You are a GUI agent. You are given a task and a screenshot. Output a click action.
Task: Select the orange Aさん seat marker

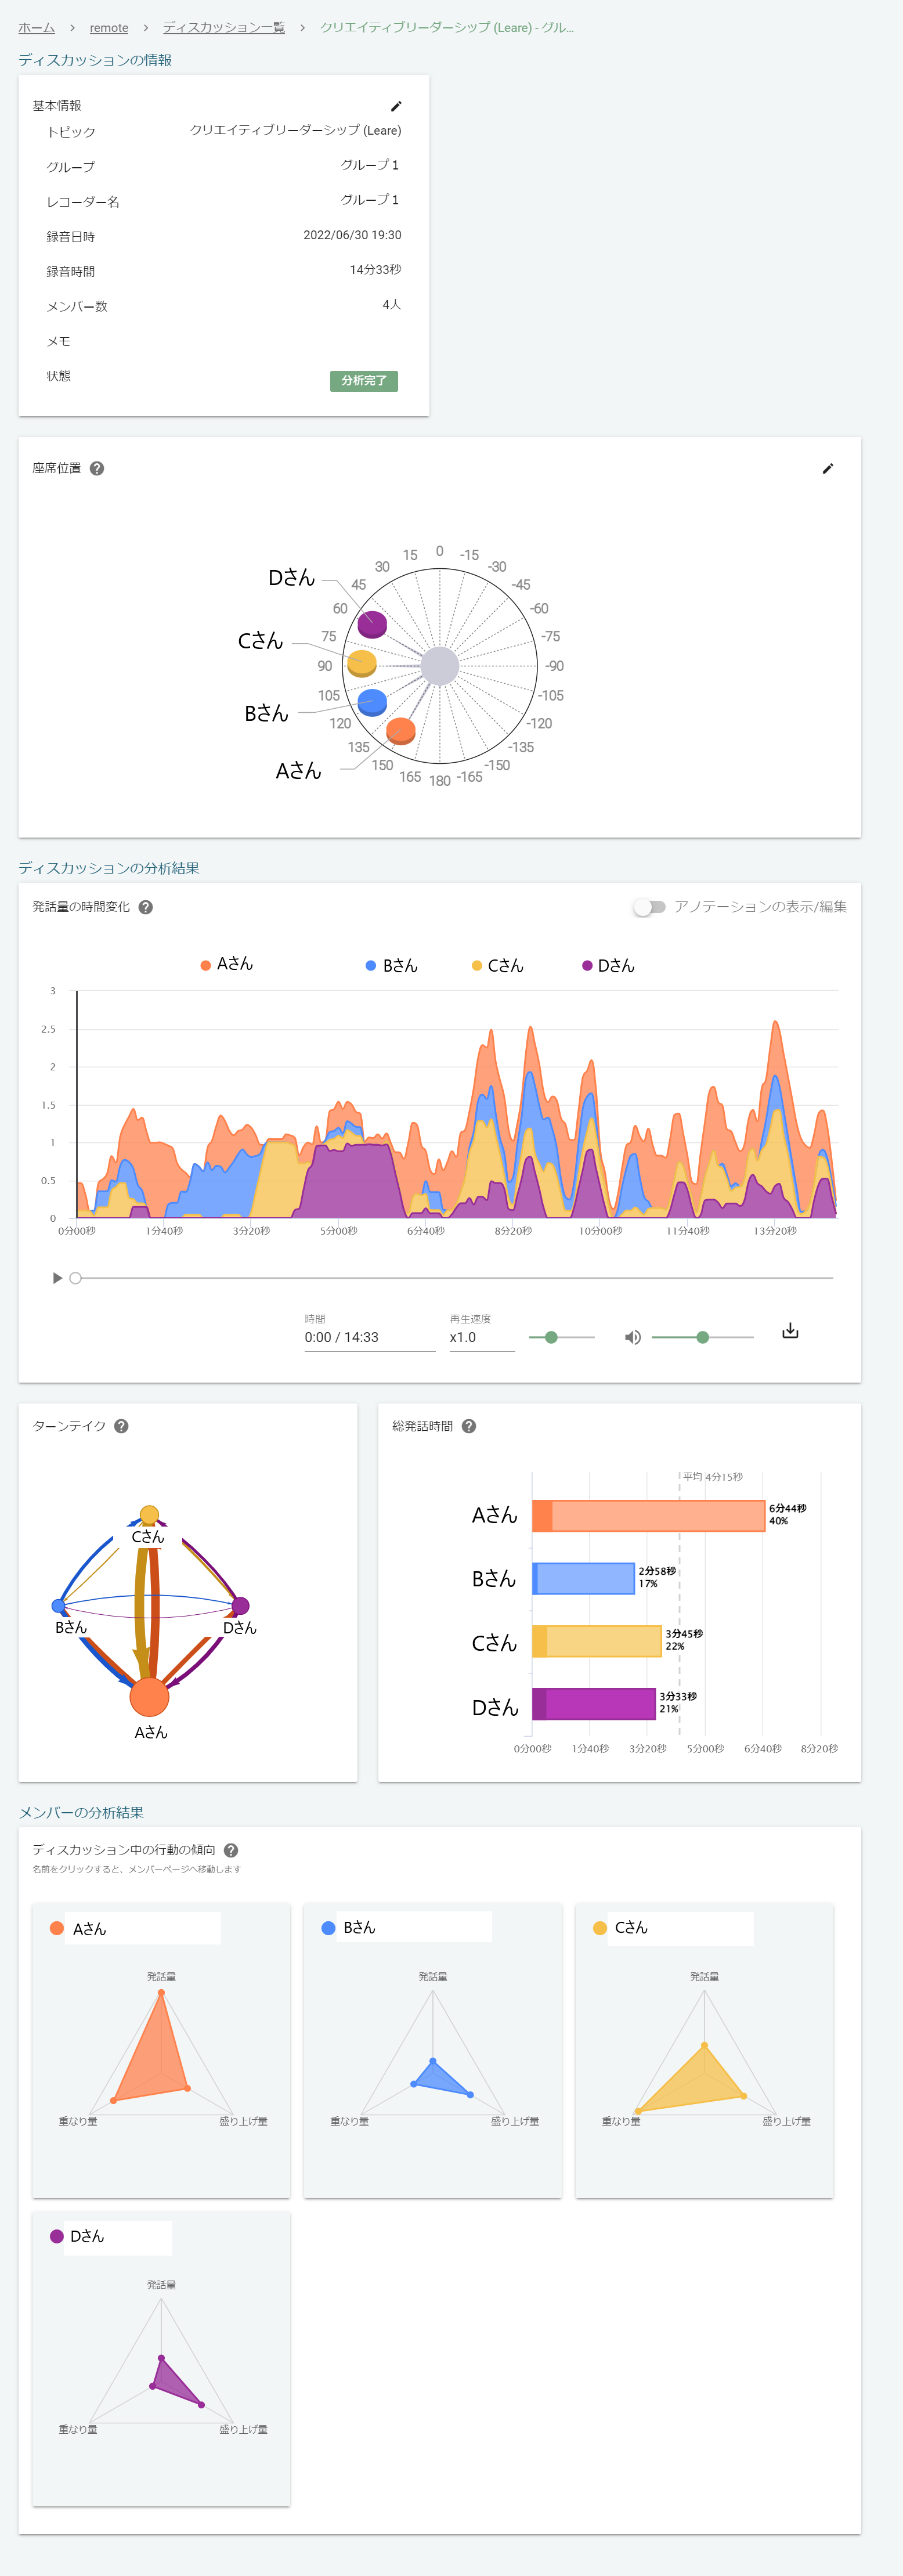401,731
